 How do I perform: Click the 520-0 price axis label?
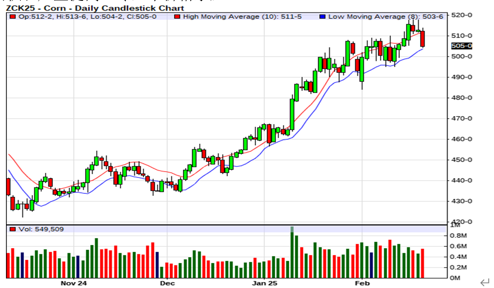[x=461, y=15]
